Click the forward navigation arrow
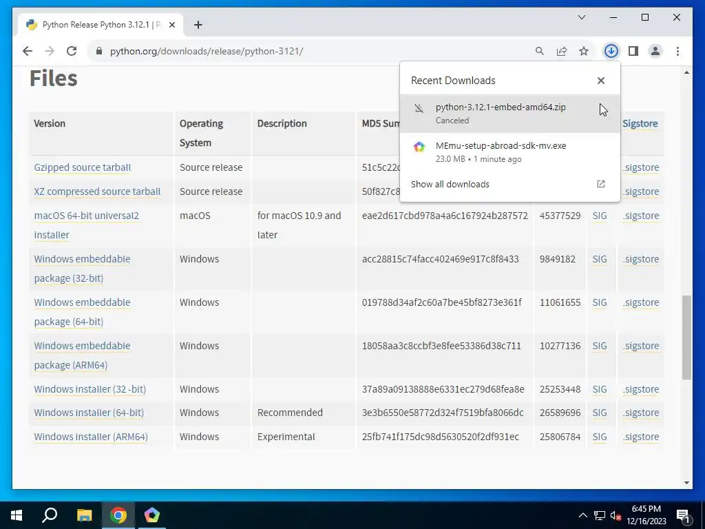Viewport: 705px width, 529px height. 50,51
